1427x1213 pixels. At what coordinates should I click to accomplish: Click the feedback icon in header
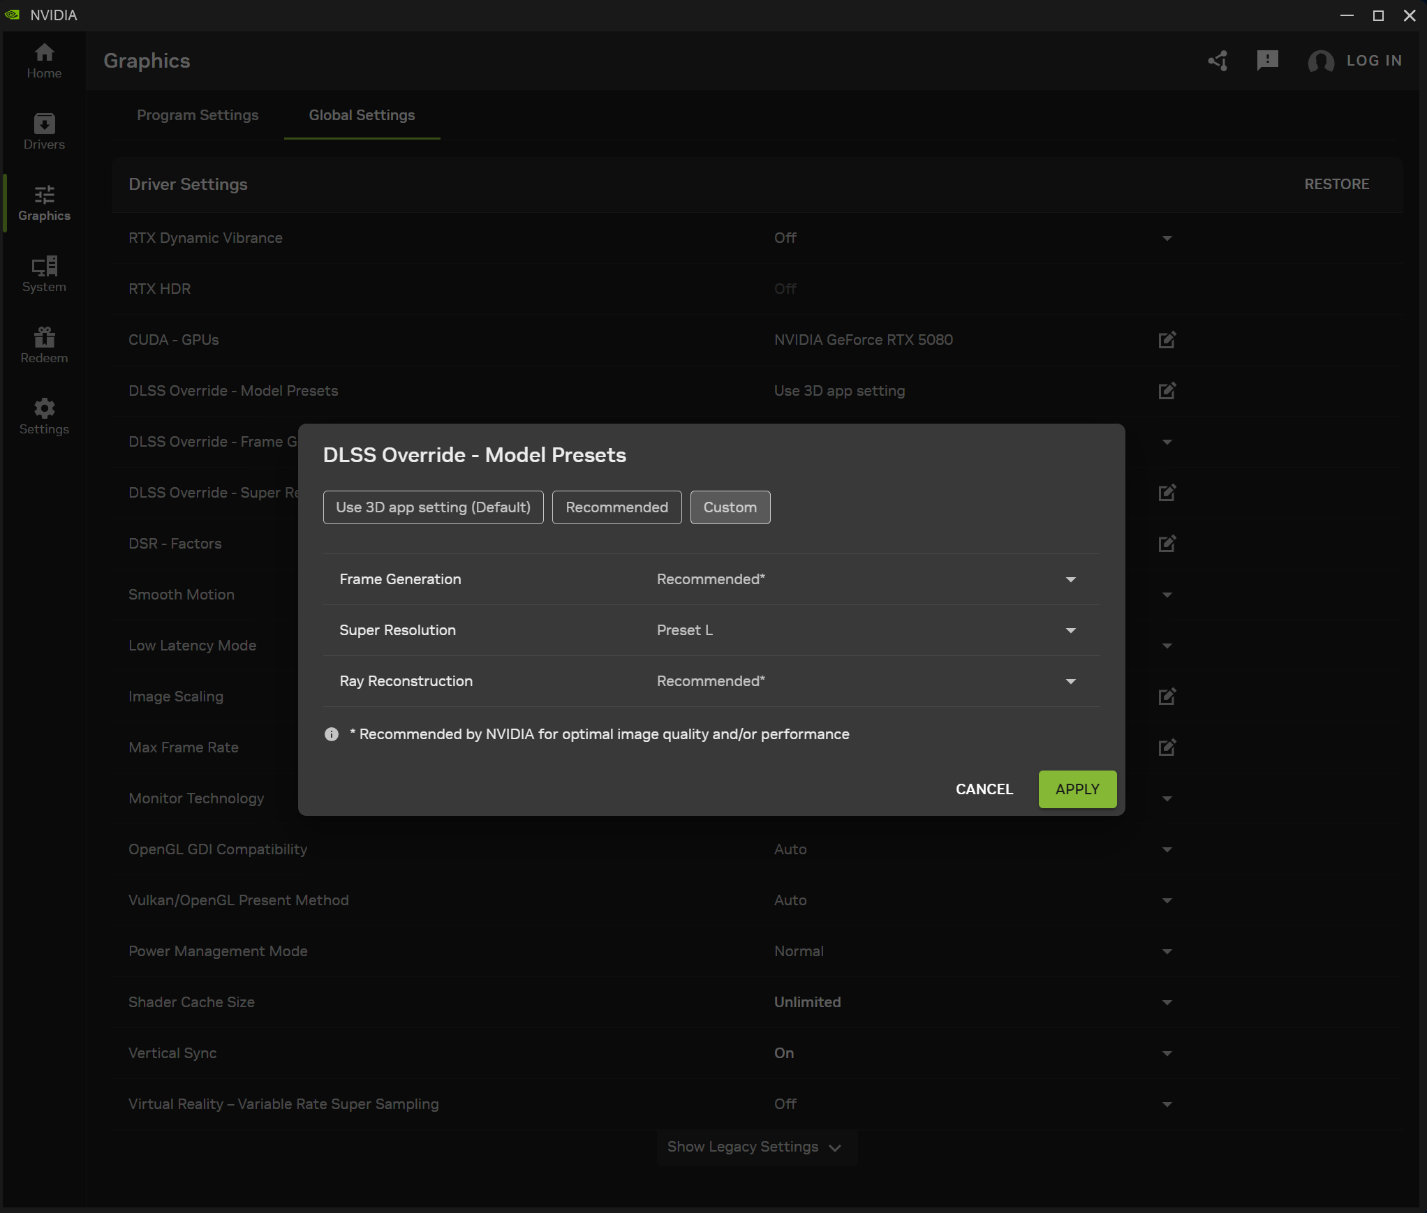click(x=1266, y=61)
